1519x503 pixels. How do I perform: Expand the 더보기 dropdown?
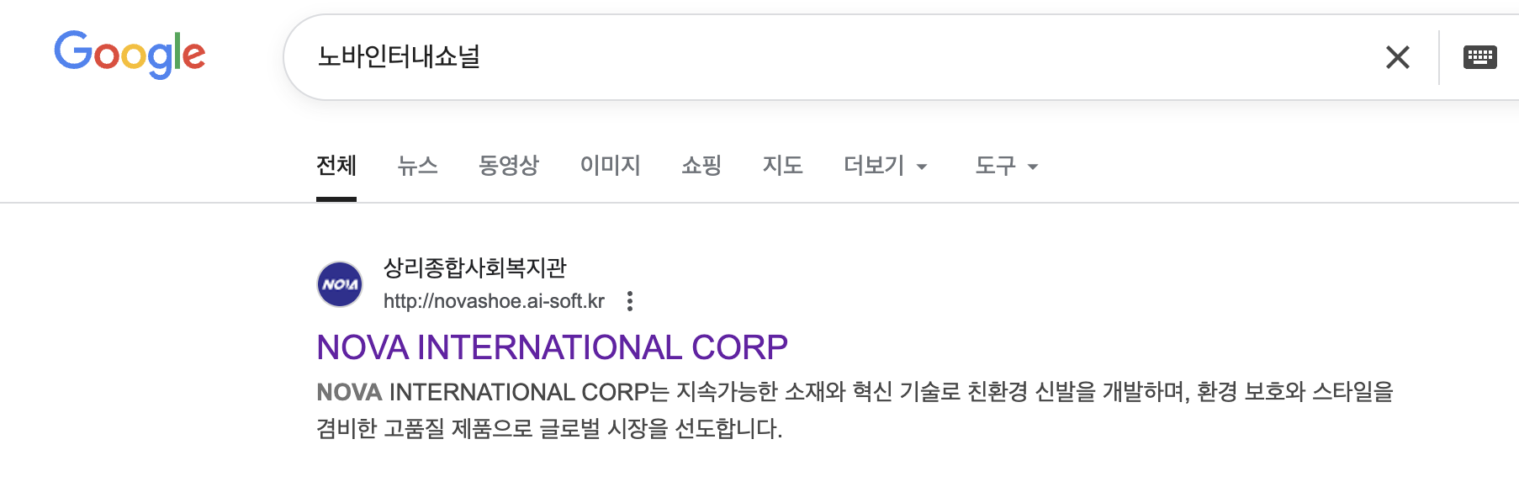875,165
